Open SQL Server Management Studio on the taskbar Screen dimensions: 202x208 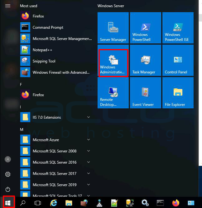[130, 203]
